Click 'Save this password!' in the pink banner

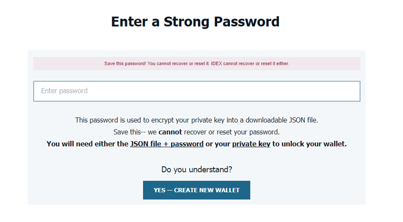[125, 63]
